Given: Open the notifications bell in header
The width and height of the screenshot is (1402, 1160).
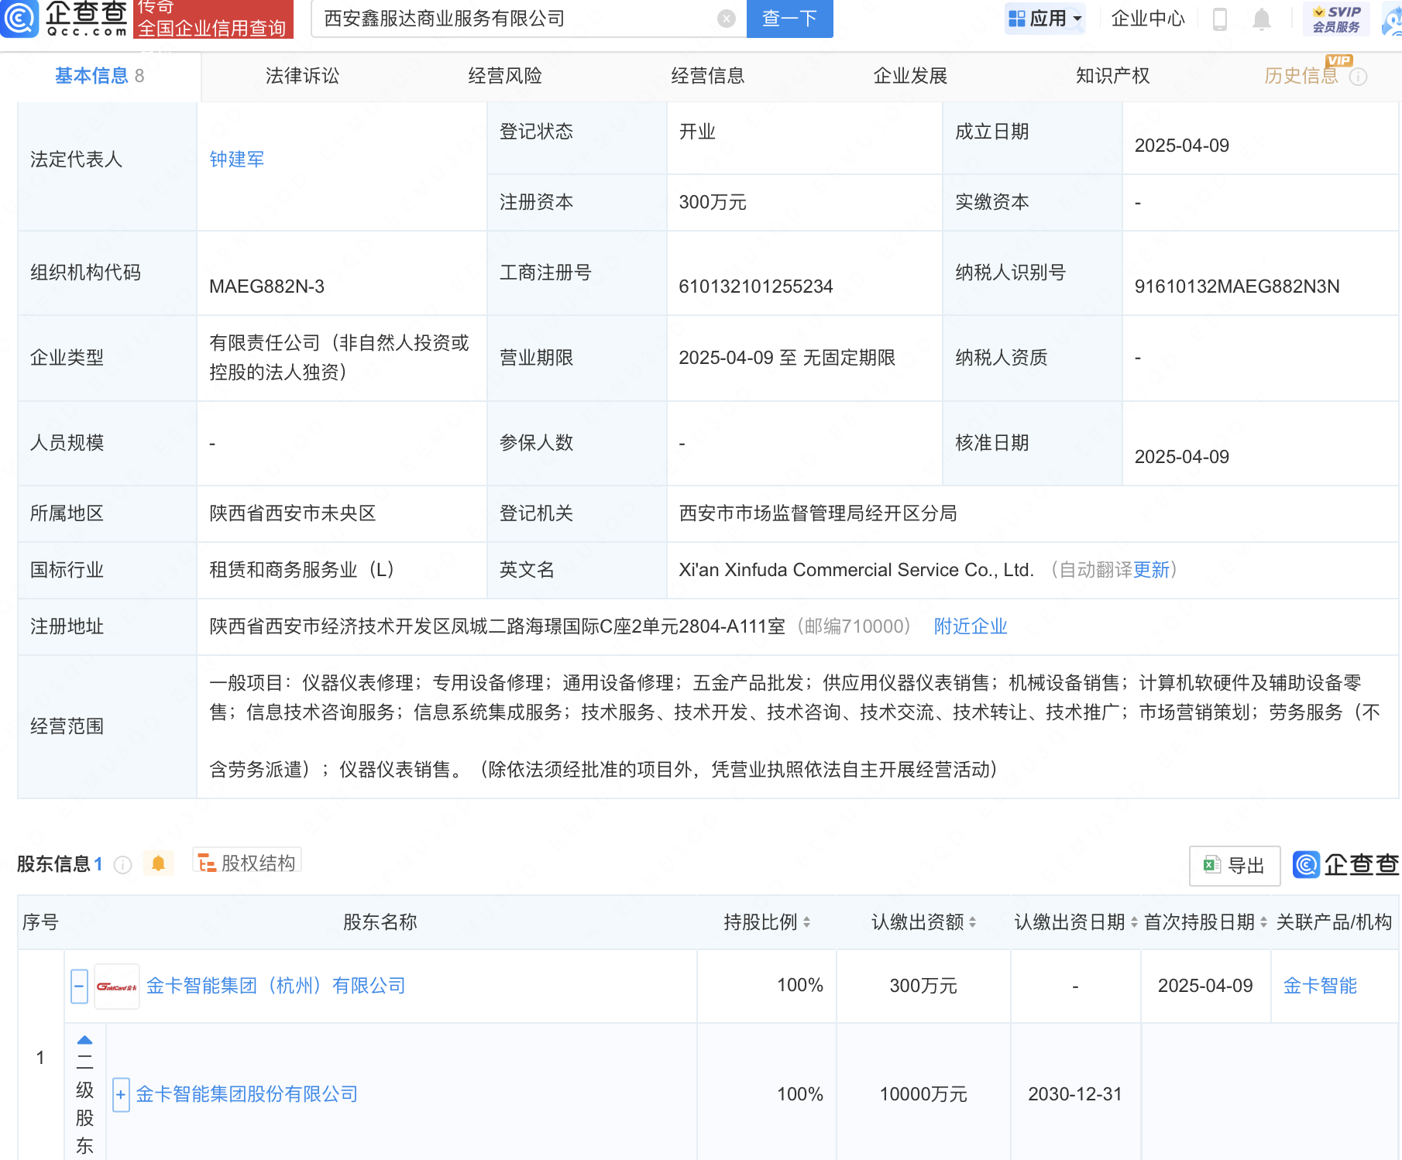Looking at the screenshot, I should click(x=1261, y=19).
